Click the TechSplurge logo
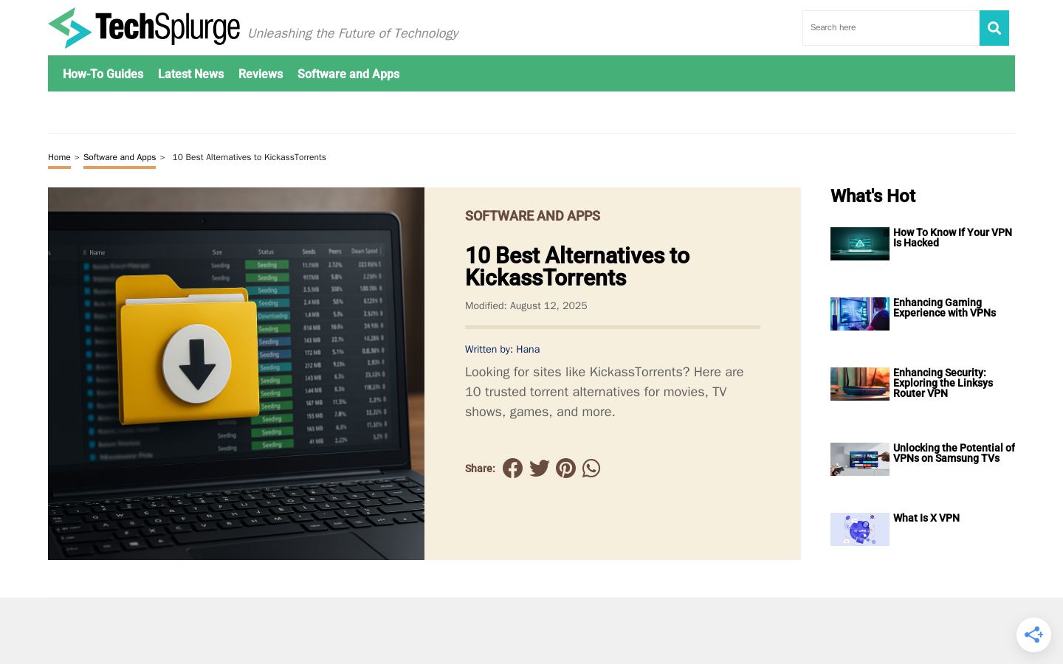 click(144, 28)
